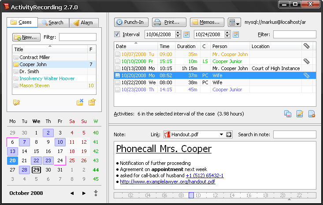Select the Cooper John case
This screenshot has width=323, height=205.
54,64
